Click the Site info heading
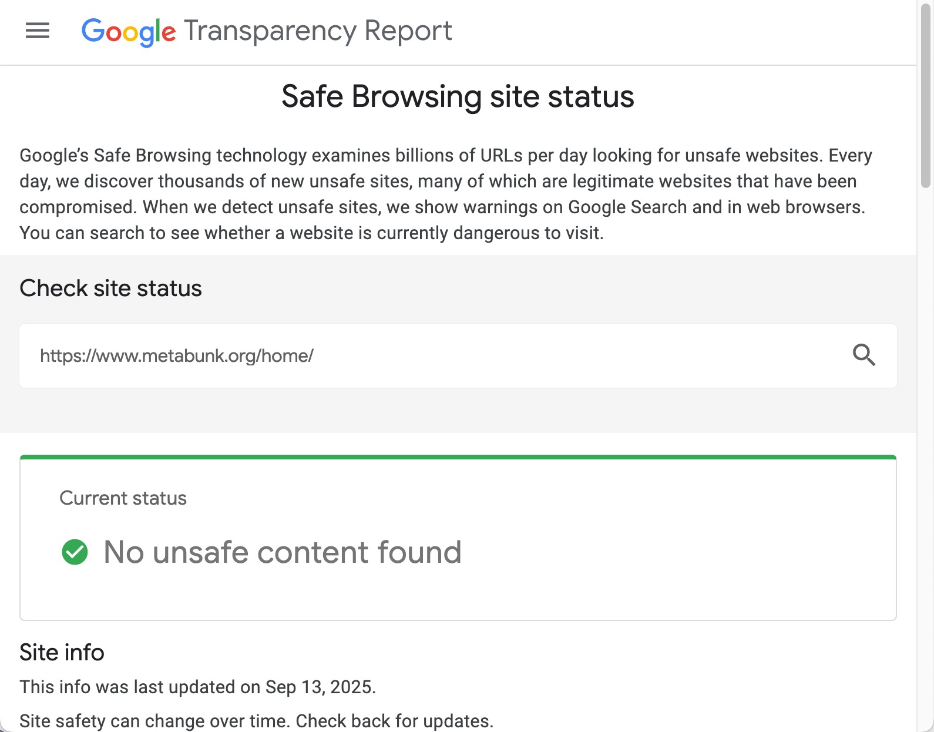Viewport: 934px width, 732px height. [x=62, y=652]
